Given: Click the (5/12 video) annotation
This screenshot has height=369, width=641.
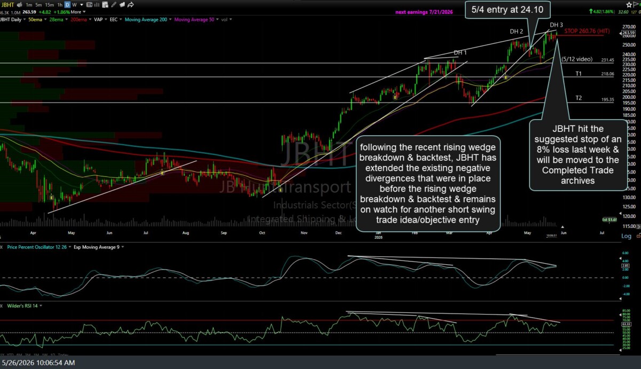Looking at the screenshot, I should pyautogui.click(x=577, y=59).
